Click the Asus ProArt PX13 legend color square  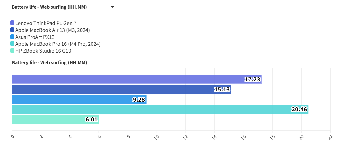pos(12,37)
